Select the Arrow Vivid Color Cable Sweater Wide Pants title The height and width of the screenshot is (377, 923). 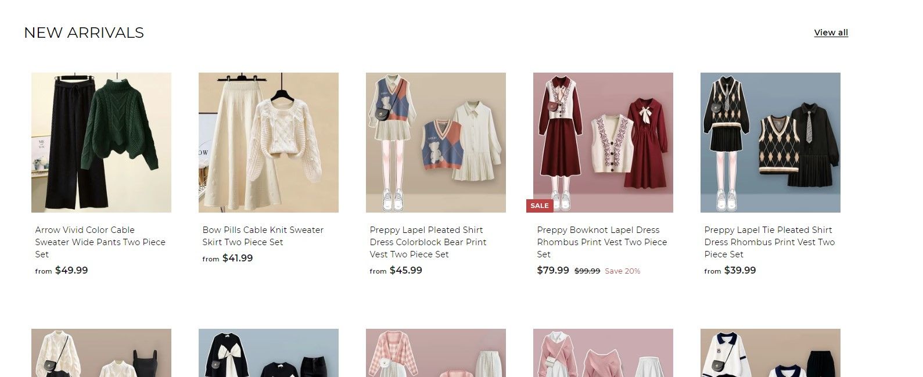click(100, 242)
